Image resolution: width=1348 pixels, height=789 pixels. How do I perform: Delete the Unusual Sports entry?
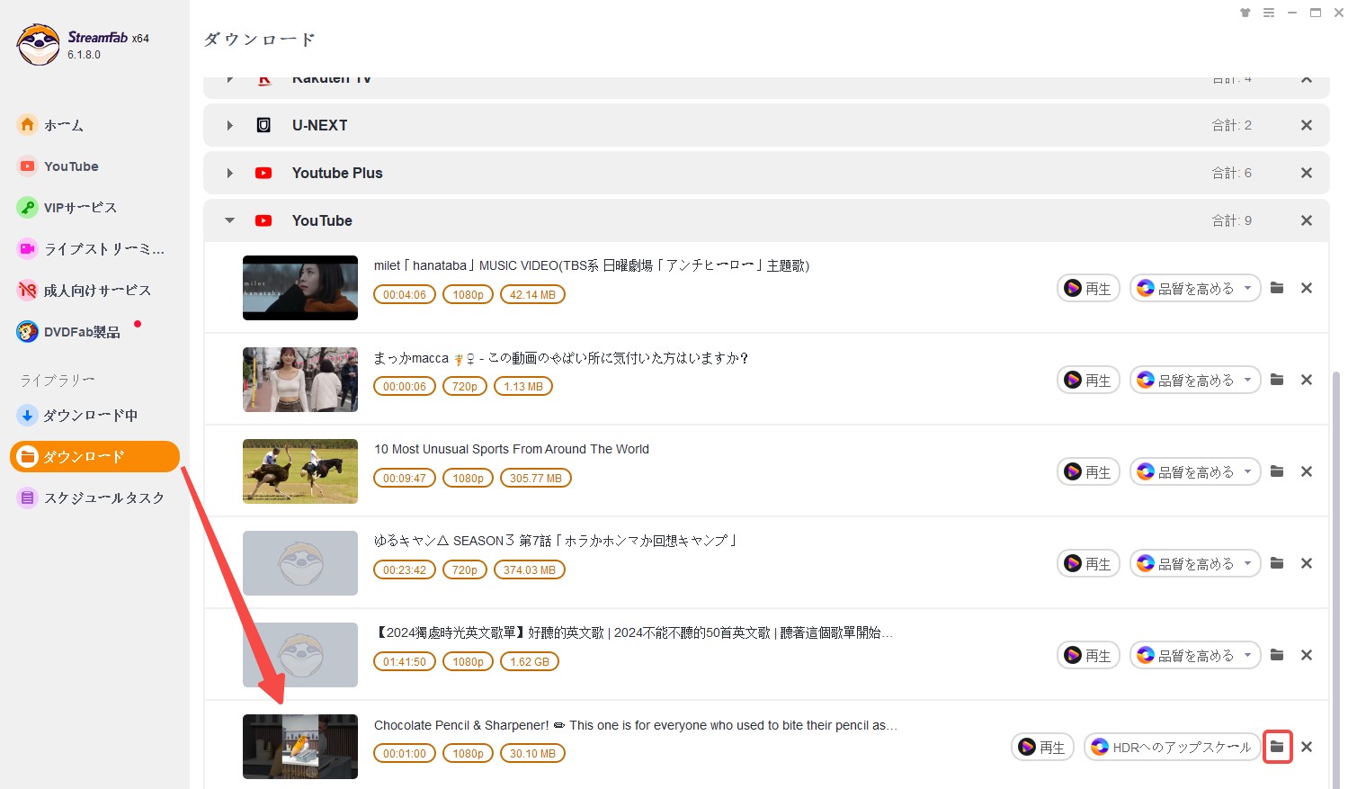click(1307, 471)
